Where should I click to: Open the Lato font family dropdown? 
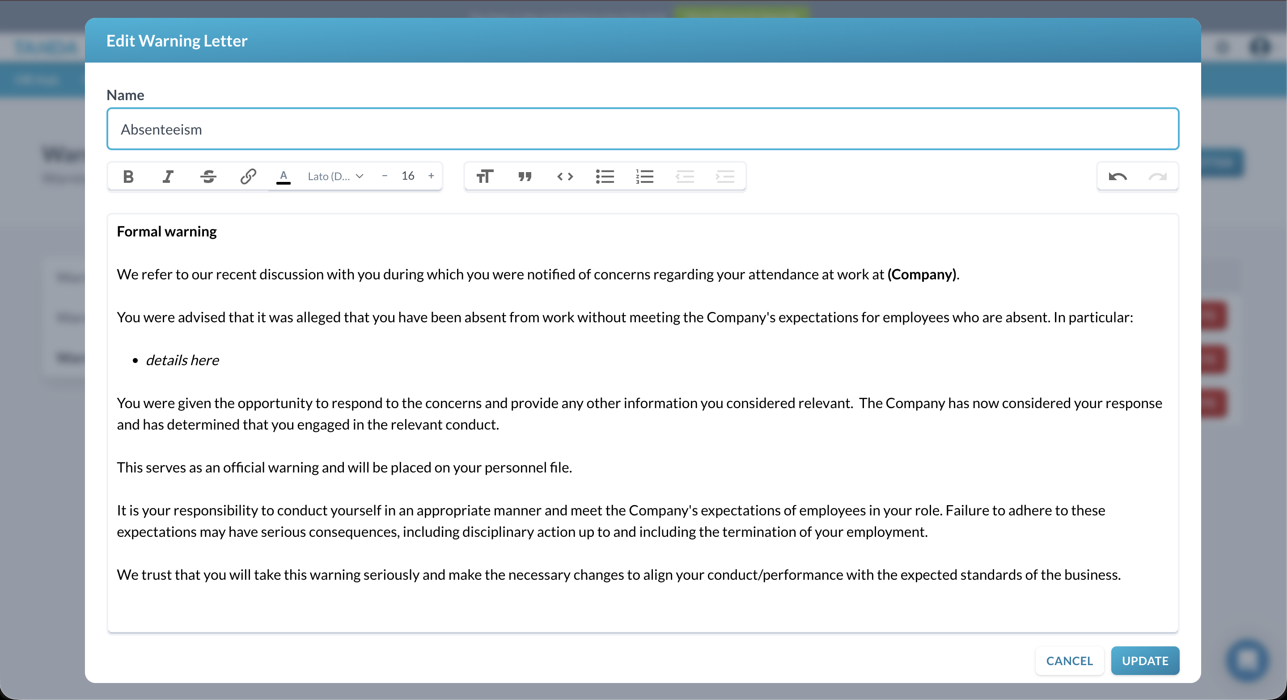click(x=335, y=176)
